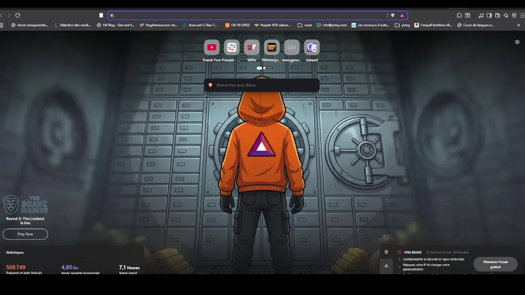The height and width of the screenshot is (295, 525).
Task: Expand the 'yotoy' bookmark folder
Action: pyautogui.click(x=402, y=25)
